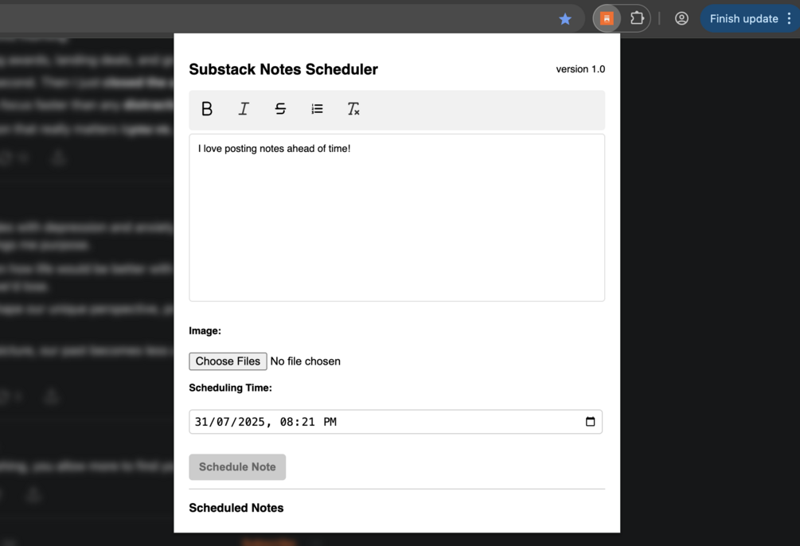Click the 'Scheduled Notes' heading
Viewport: 800px width, 546px height.
point(236,508)
